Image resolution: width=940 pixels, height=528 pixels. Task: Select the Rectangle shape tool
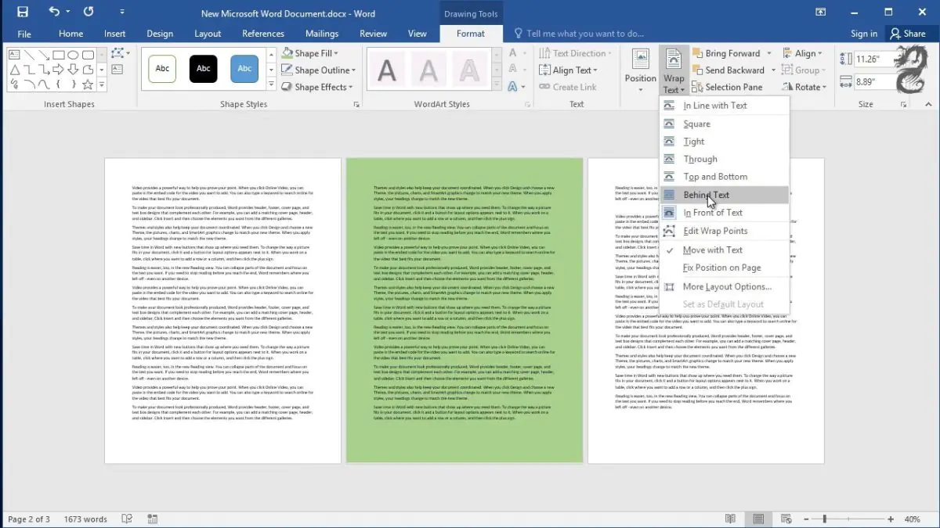pyautogui.click(x=57, y=55)
